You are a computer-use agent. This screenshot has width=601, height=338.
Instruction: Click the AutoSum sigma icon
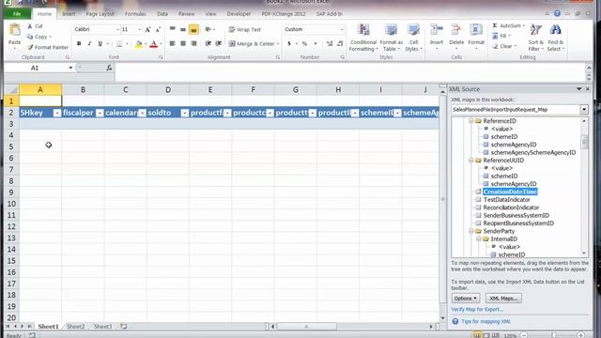coord(495,25)
